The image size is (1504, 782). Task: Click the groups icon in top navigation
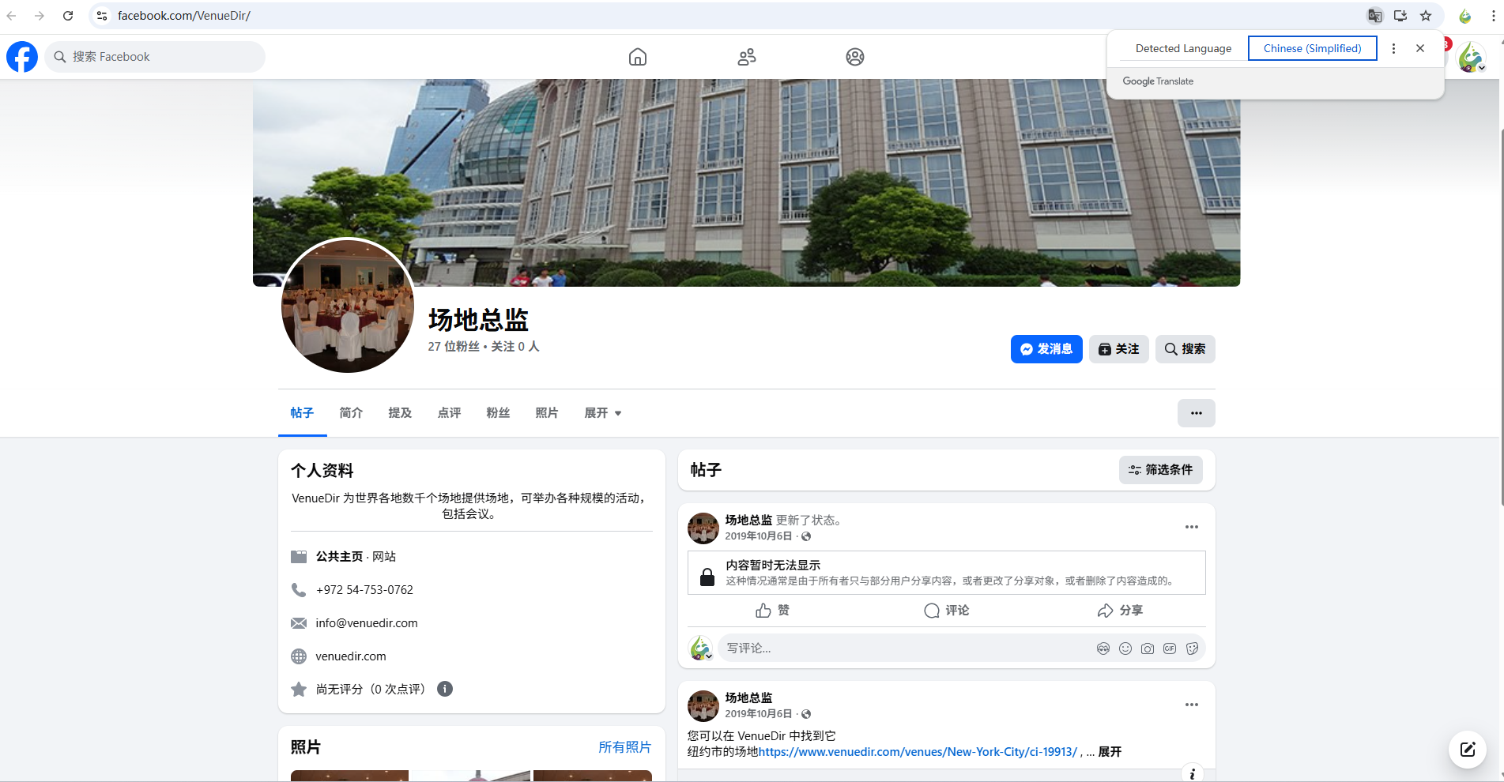click(x=855, y=57)
